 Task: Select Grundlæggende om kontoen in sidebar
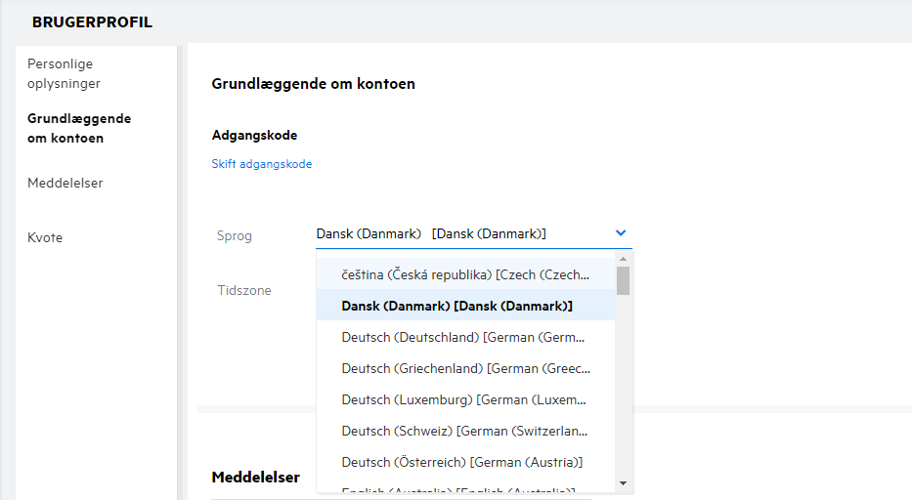click(79, 128)
